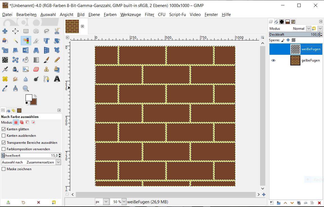Duplicate the current layer
Viewport: 324px width, 207px height.
[299, 203]
